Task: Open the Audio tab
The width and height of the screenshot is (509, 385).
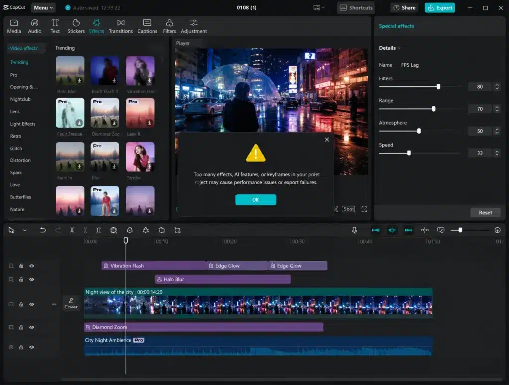Action: click(x=34, y=26)
